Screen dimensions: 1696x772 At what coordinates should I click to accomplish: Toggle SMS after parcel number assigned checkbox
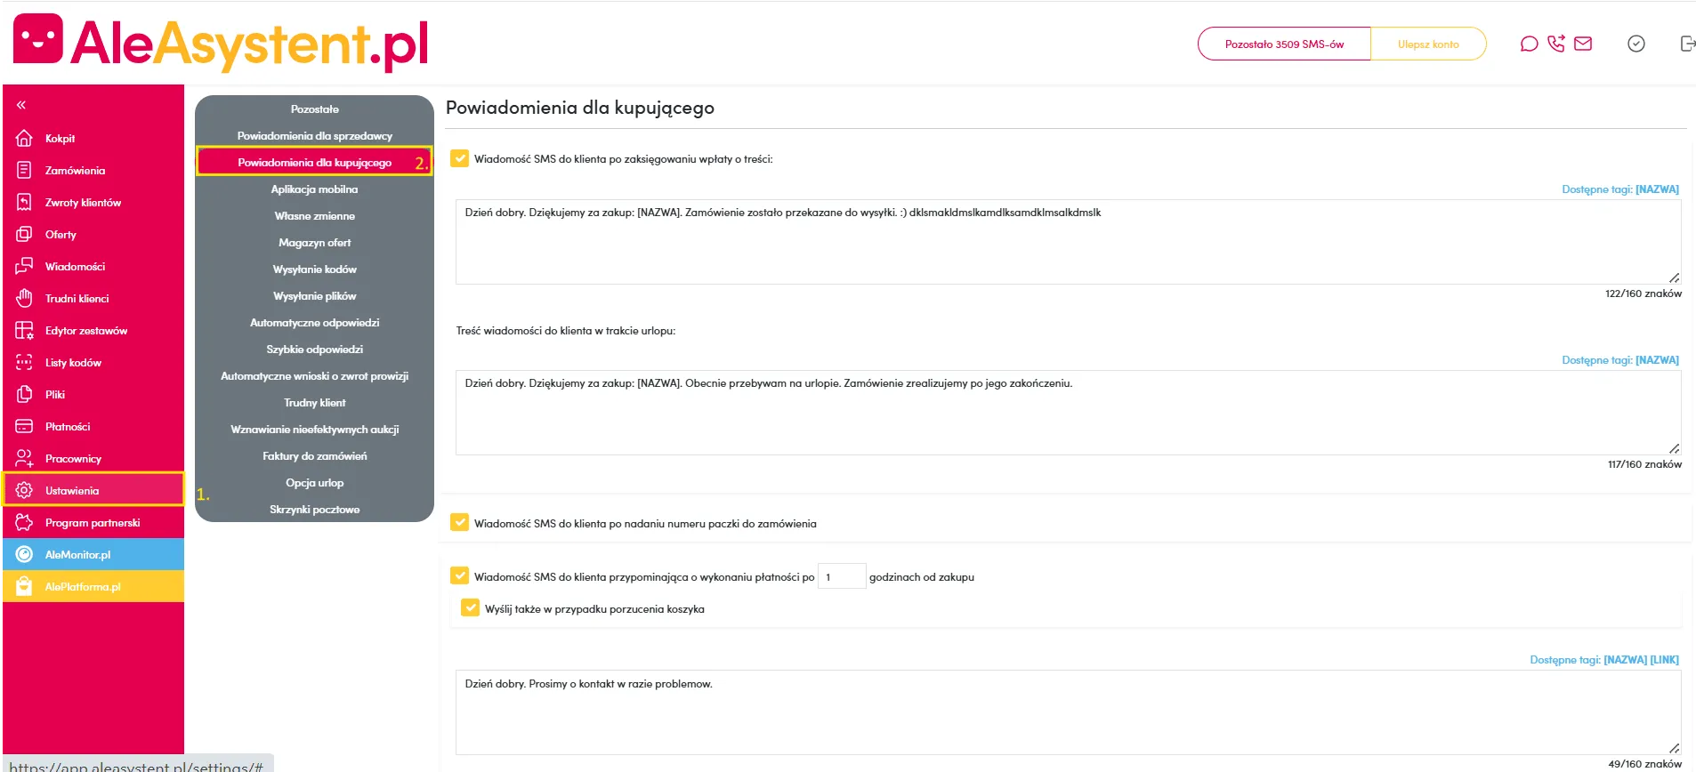pyautogui.click(x=460, y=523)
